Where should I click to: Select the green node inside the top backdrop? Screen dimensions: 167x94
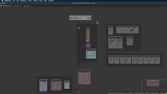coord(73,18)
